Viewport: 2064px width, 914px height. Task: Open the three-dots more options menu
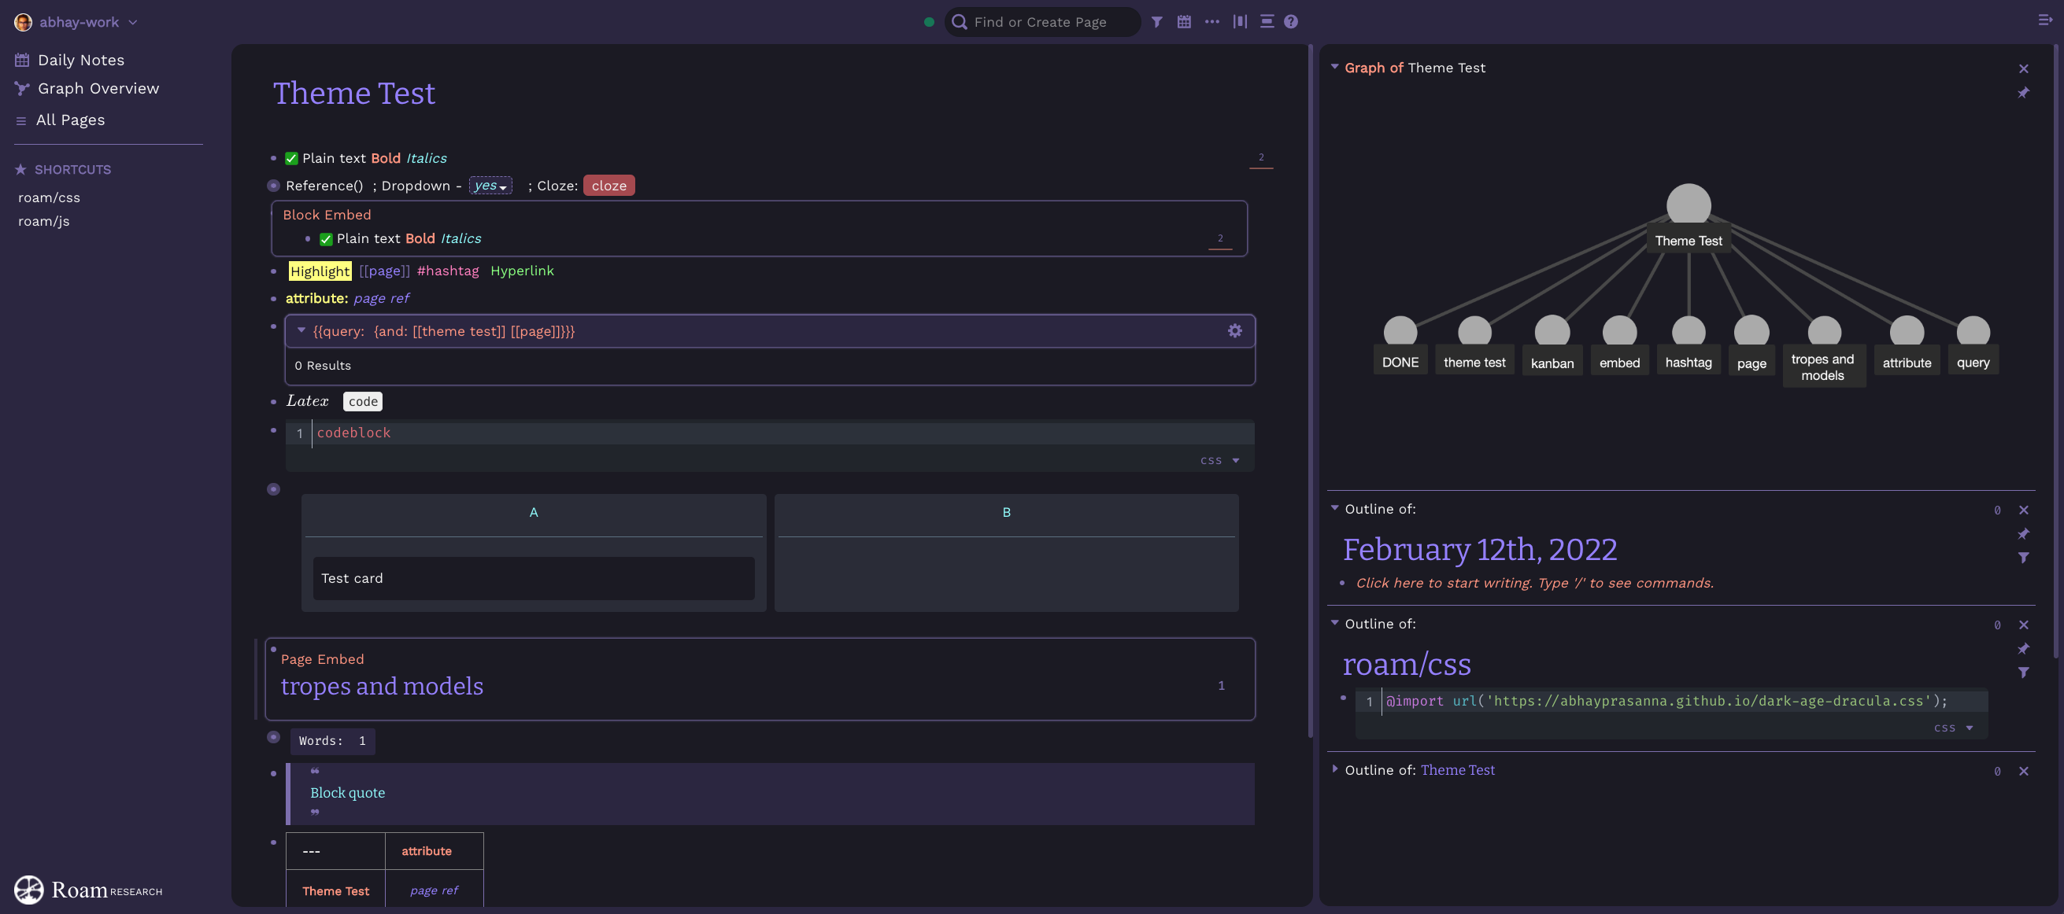pyautogui.click(x=1211, y=21)
